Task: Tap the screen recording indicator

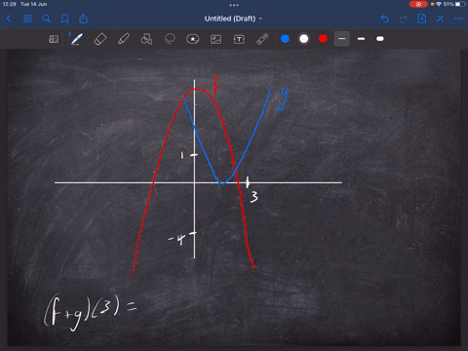Action: coord(418,4)
